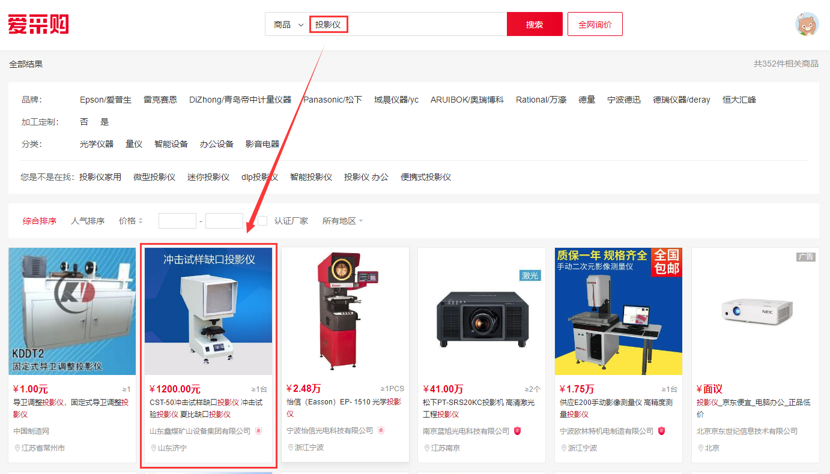Screen dimensions: 830x474
Task: Choose brand 德量
Action: coord(587,100)
